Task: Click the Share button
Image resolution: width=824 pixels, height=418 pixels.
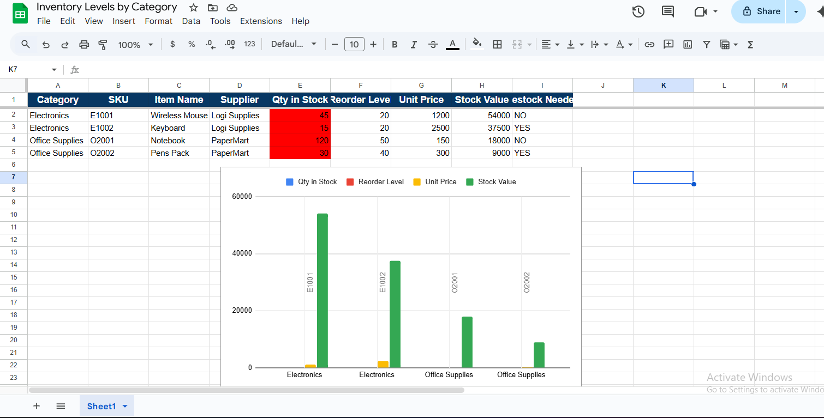Action: click(x=763, y=11)
